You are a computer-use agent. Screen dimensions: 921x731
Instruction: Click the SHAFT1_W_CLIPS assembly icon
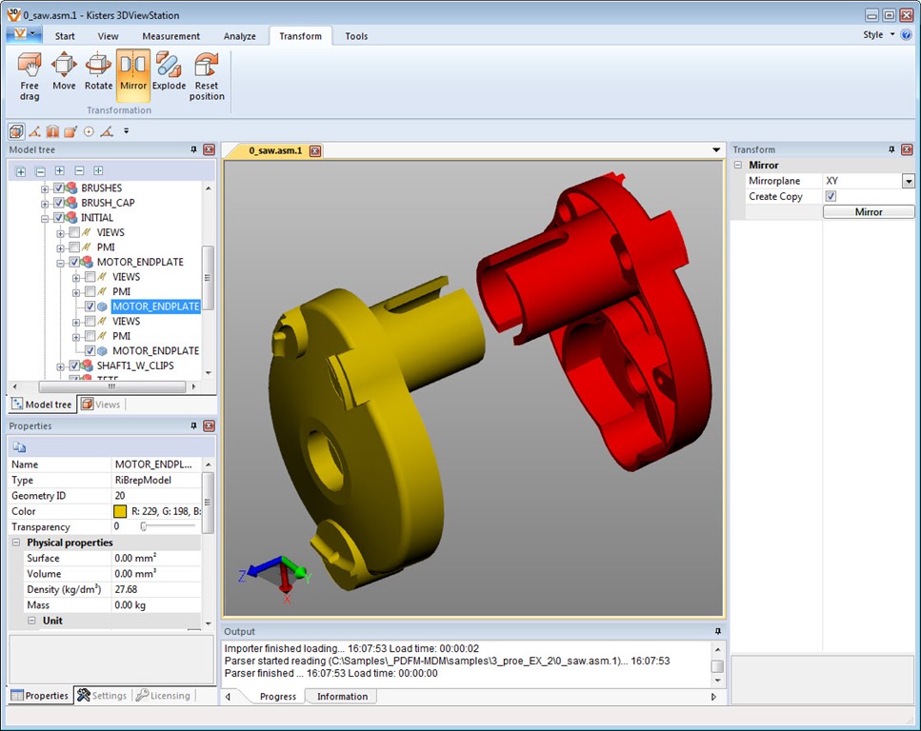(x=87, y=365)
